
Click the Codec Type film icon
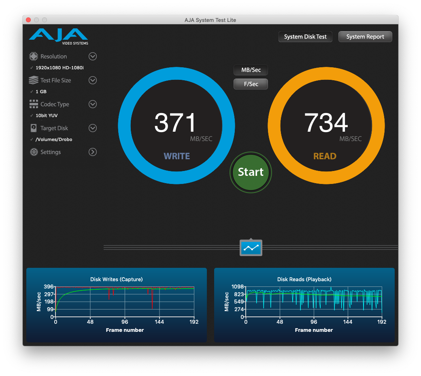pos(34,104)
